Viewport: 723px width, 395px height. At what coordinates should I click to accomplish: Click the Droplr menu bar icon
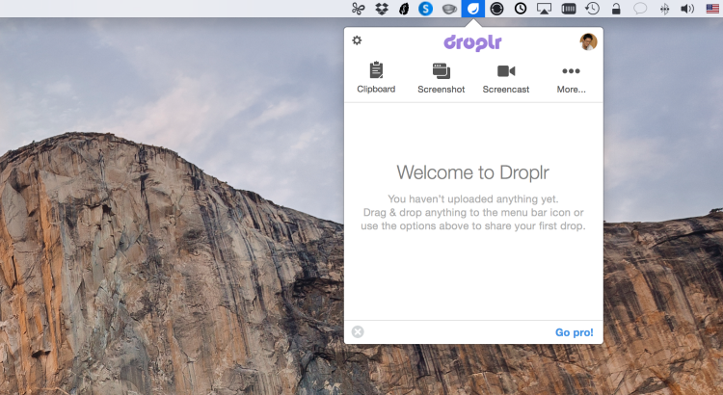click(x=473, y=9)
